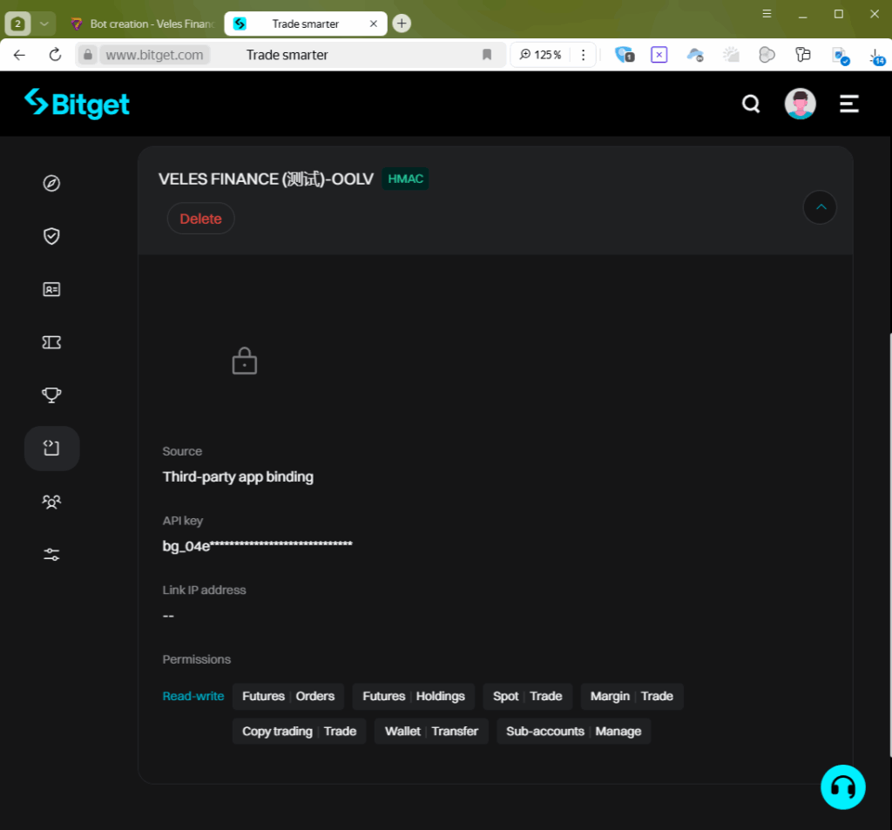Open the trophy rewards icon in sidebar

(x=51, y=395)
